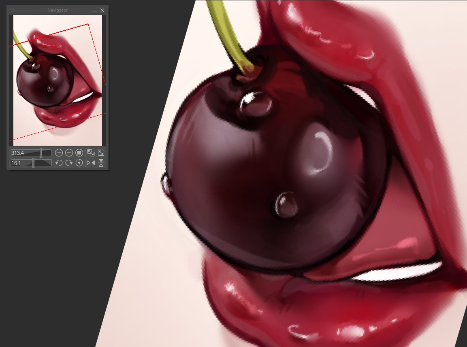Reset the canvas rotation
This screenshot has height=347, width=467.
(x=79, y=163)
